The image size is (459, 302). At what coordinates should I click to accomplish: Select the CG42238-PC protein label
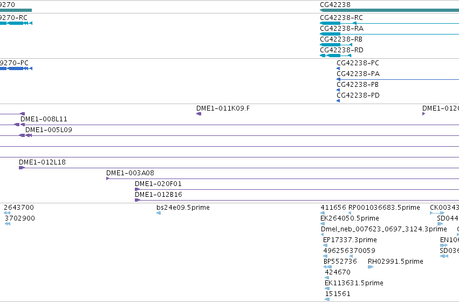pos(358,63)
